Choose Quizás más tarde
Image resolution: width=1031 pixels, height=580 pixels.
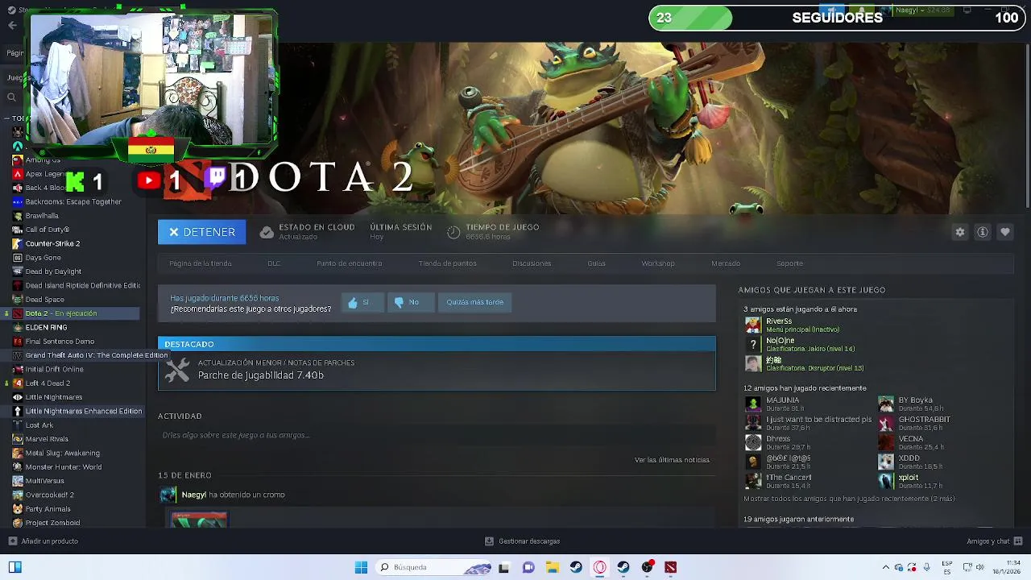tap(474, 302)
